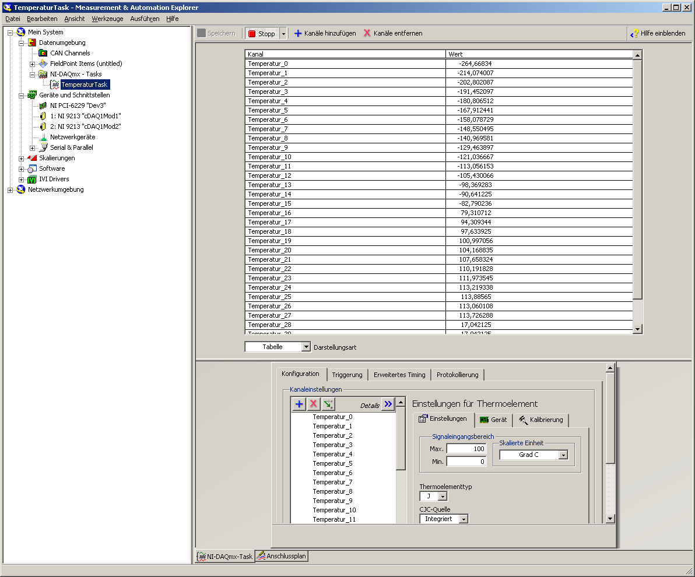695x577 pixels.
Task: Click the red X Kanäle entfernen icon
Action: point(367,33)
